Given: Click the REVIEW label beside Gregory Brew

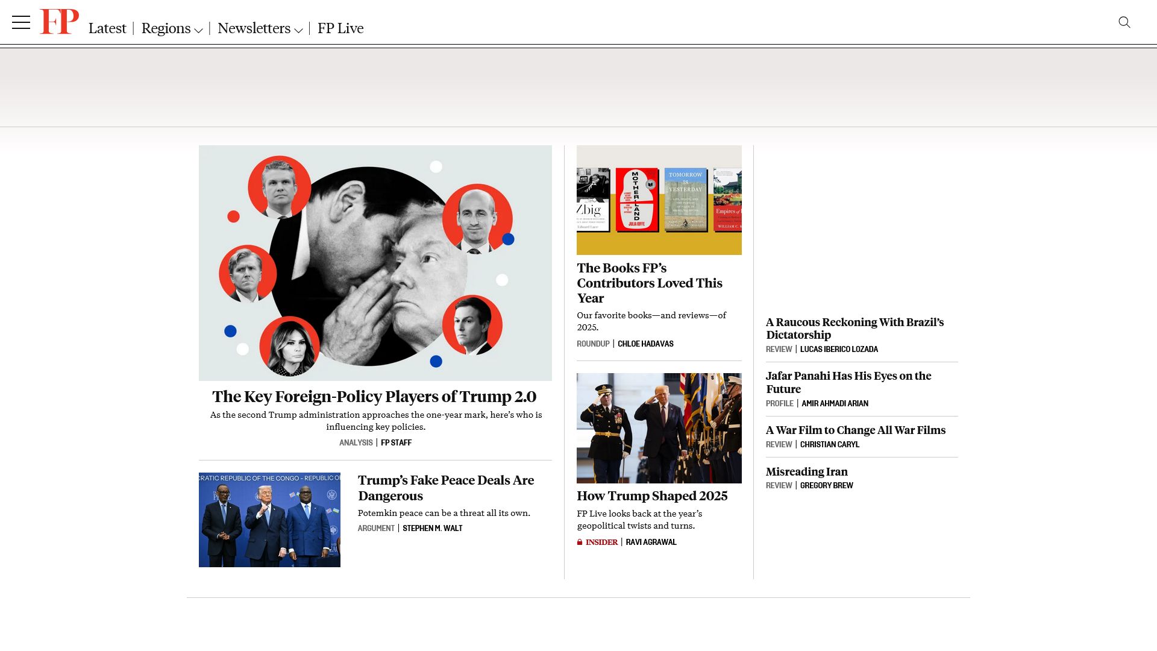Looking at the screenshot, I should click(x=779, y=485).
